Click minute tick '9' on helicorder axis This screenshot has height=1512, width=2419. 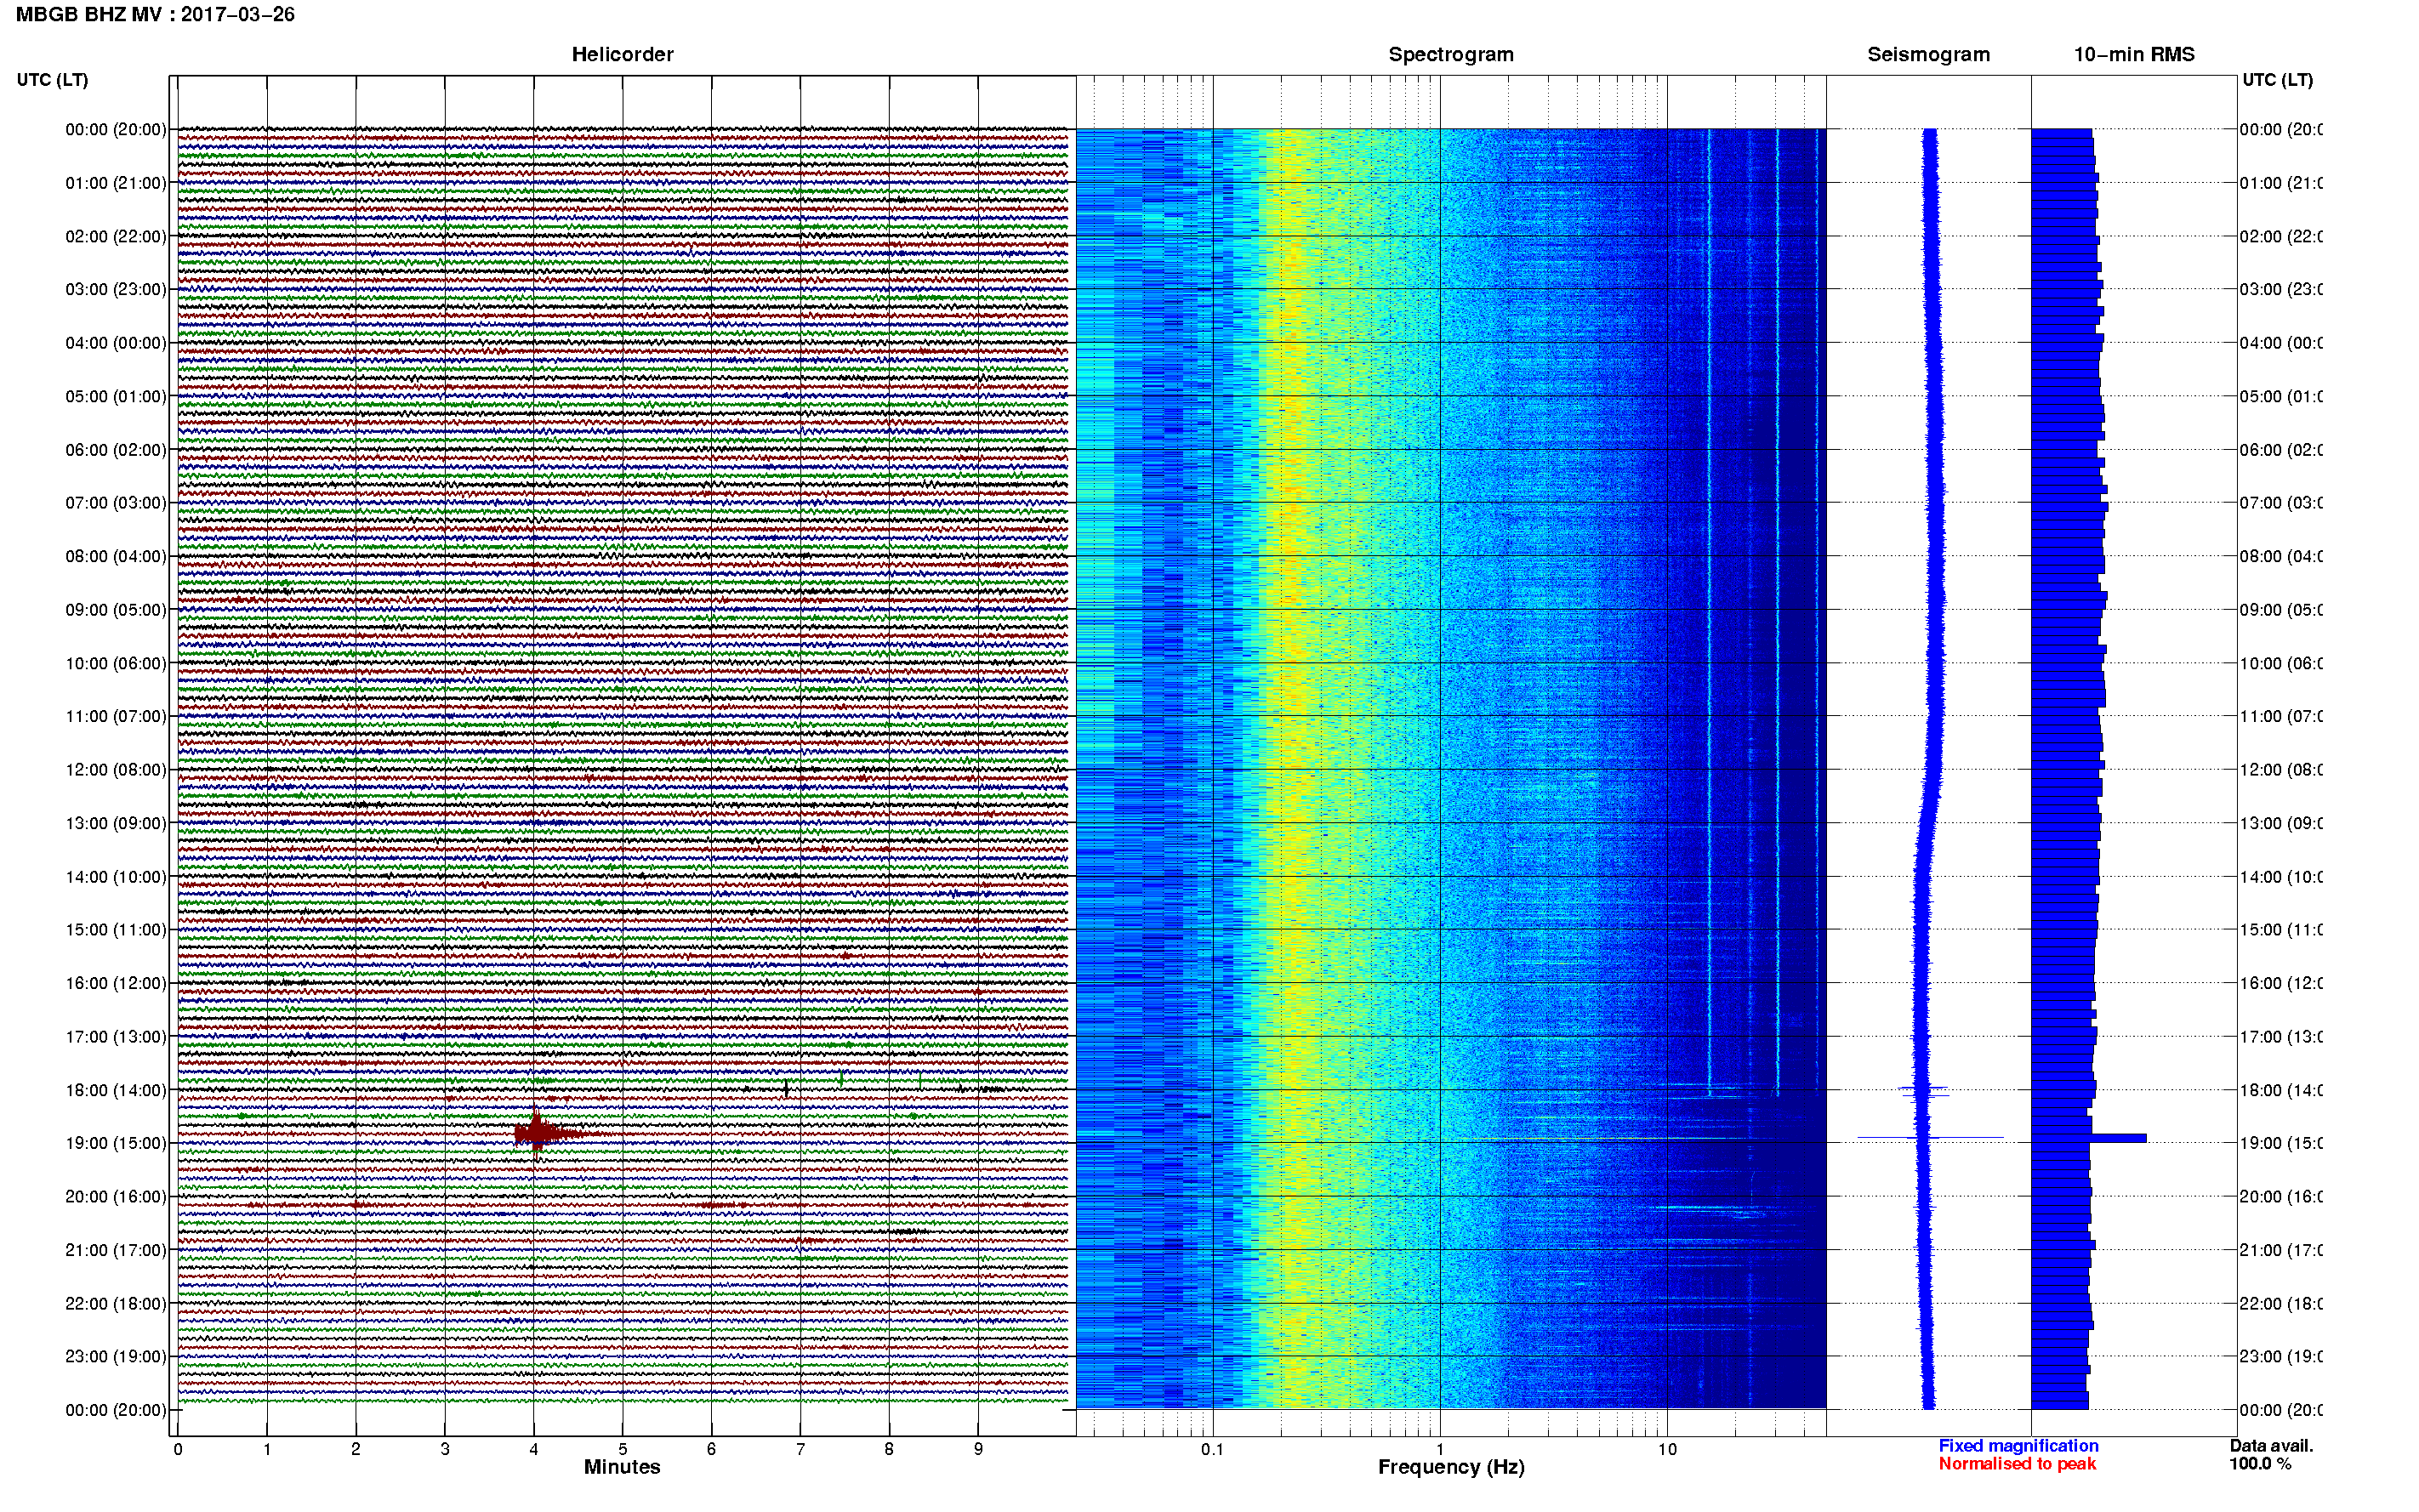pos(978,1449)
